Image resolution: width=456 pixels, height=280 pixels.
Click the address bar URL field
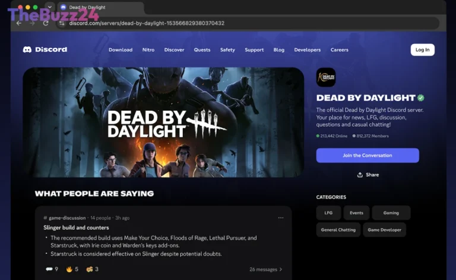247,23
